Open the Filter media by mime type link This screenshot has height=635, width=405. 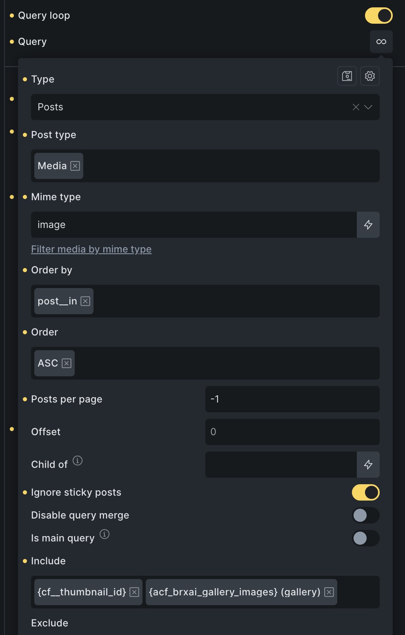91,249
